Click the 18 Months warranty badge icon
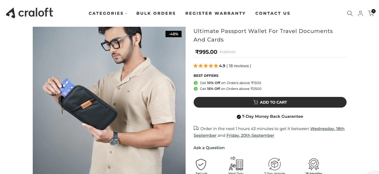This screenshot has height=174, width=379. (x=314, y=164)
